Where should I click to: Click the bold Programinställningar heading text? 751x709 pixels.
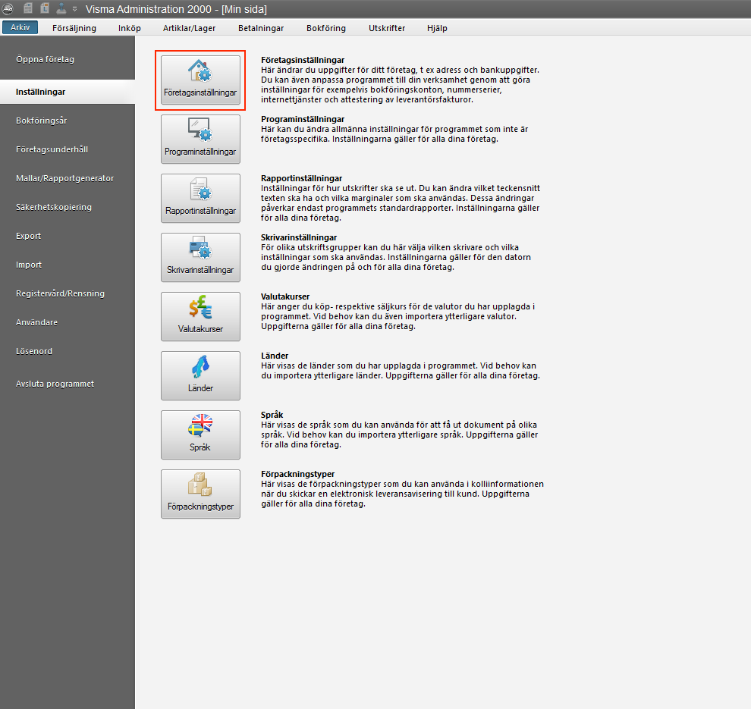pos(303,119)
